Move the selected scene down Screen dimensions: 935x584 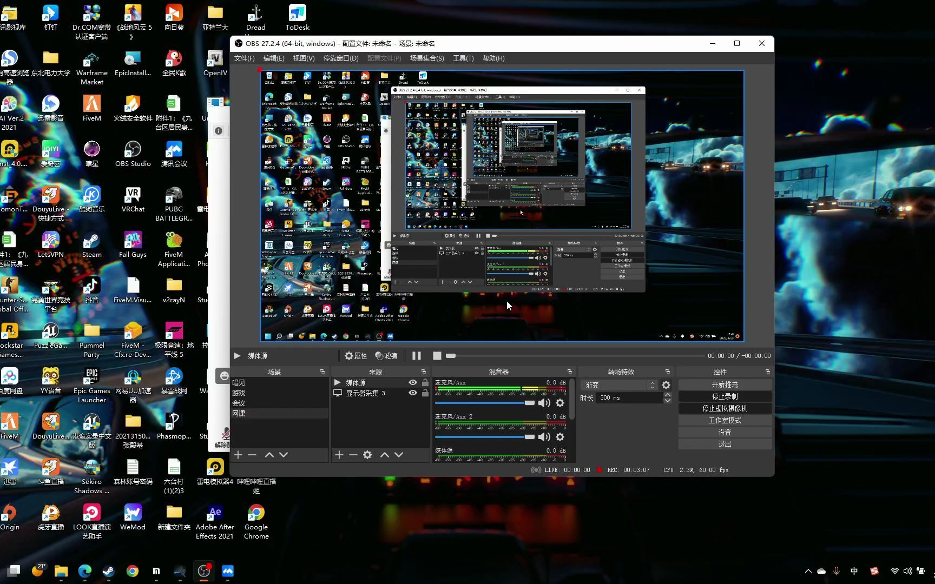pyautogui.click(x=284, y=455)
